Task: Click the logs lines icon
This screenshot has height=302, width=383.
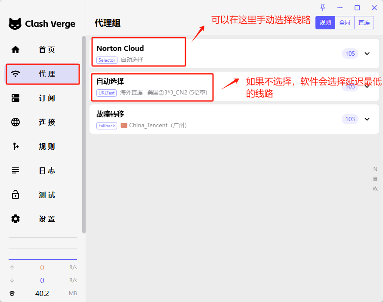Action: tap(15, 170)
